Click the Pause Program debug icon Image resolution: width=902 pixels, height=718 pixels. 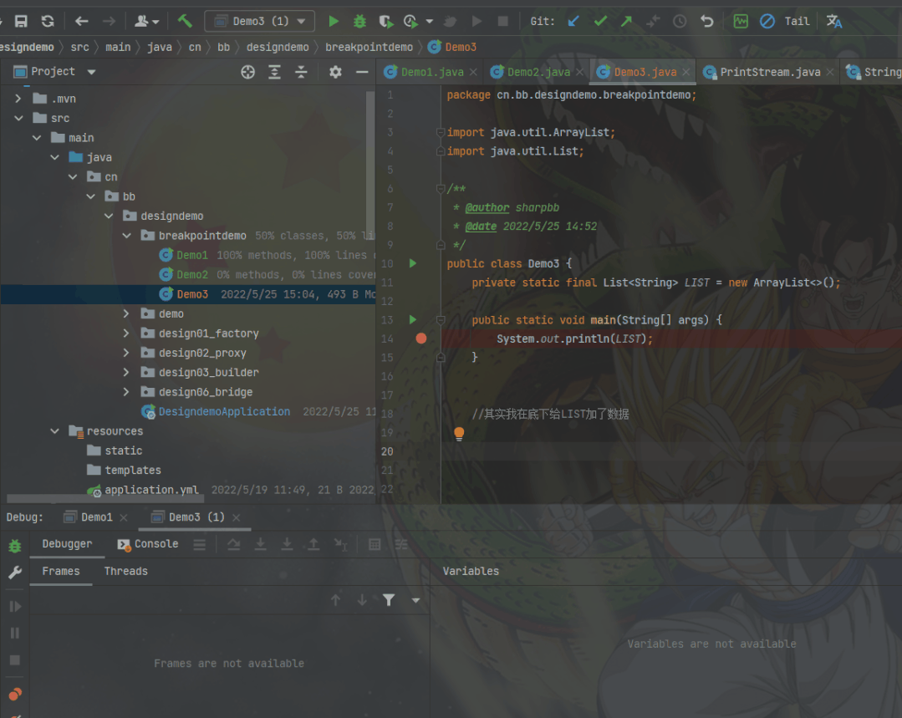tap(15, 633)
